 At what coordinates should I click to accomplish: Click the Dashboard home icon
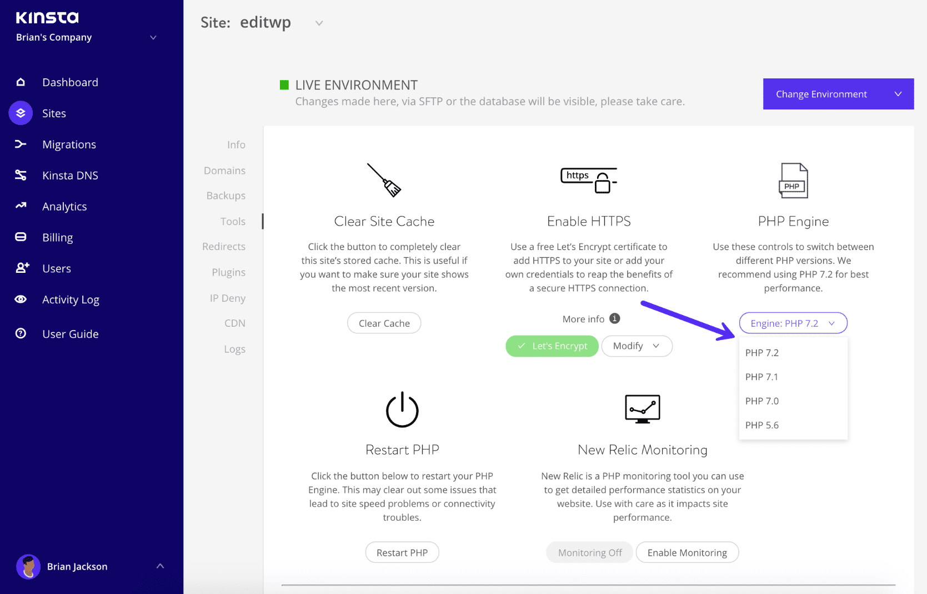click(x=21, y=82)
